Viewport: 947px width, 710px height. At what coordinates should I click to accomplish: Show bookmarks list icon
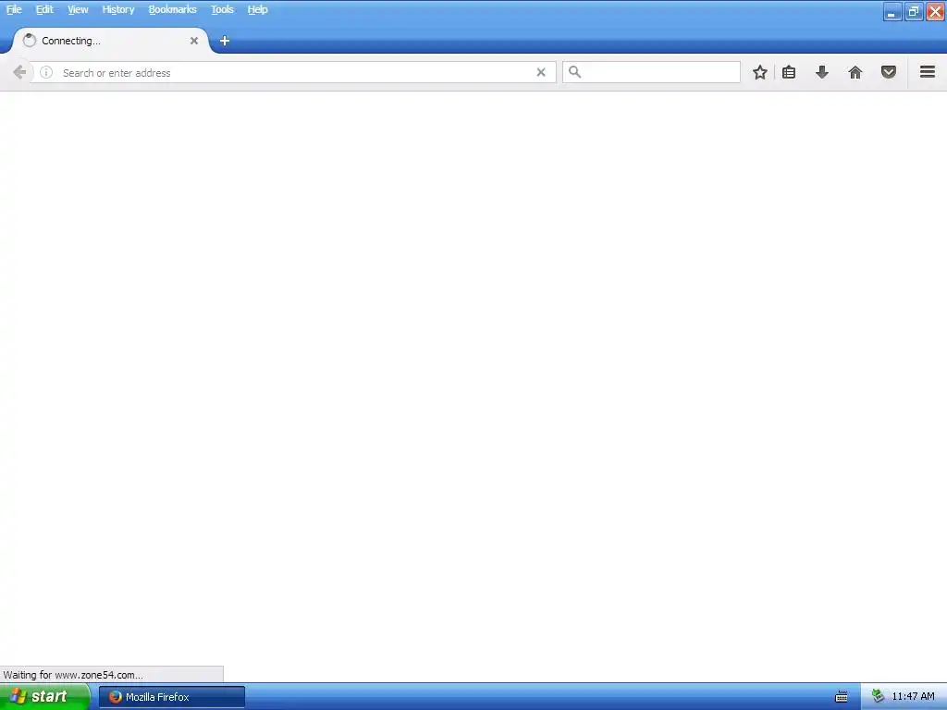789,72
